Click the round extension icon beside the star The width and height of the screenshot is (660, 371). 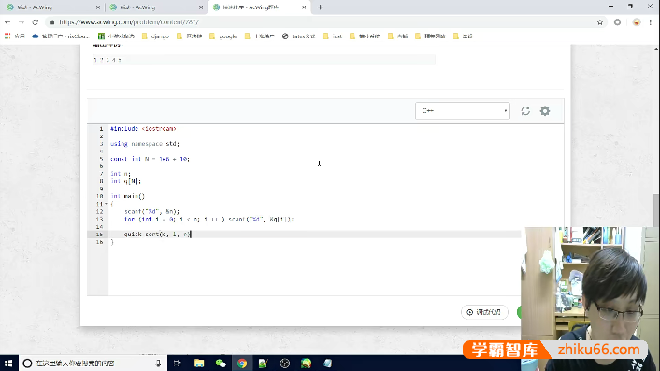click(617, 22)
